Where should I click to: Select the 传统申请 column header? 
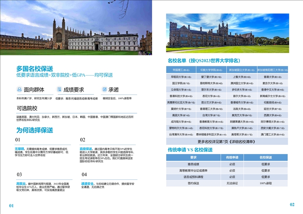[x=232, y=157]
